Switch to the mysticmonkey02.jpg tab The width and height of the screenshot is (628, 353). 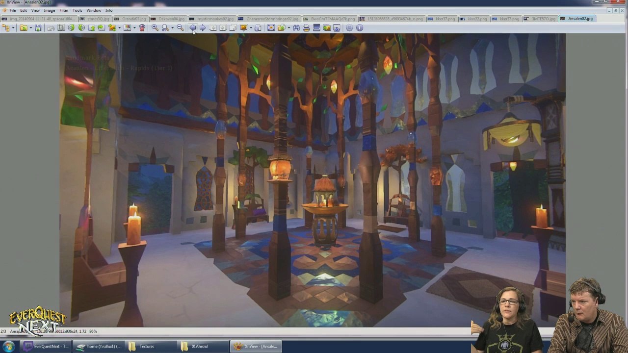coord(212,19)
